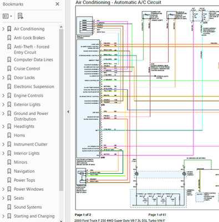The image size is (219, 222).
Task: Click the bookmarks panel vertical scrollbar thumb
Action: (61, 110)
